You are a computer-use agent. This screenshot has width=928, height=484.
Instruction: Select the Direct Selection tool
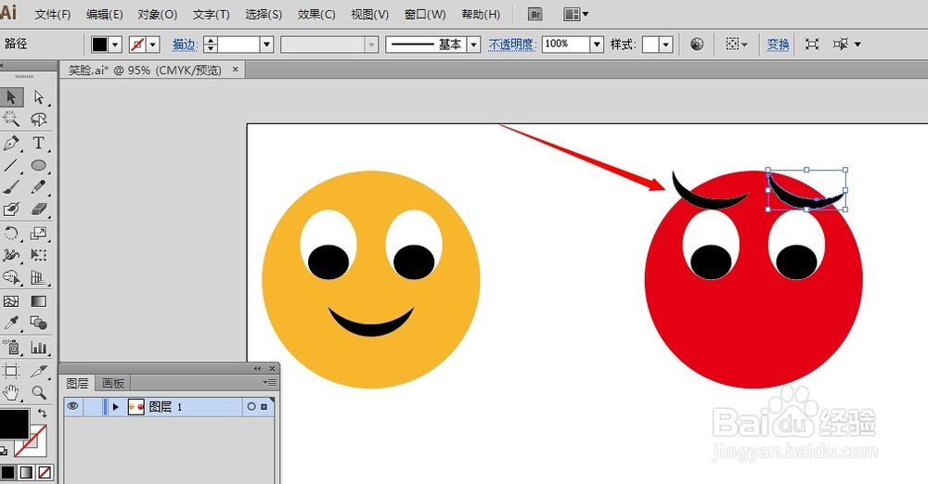pyautogui.click(x=39, y=97)
